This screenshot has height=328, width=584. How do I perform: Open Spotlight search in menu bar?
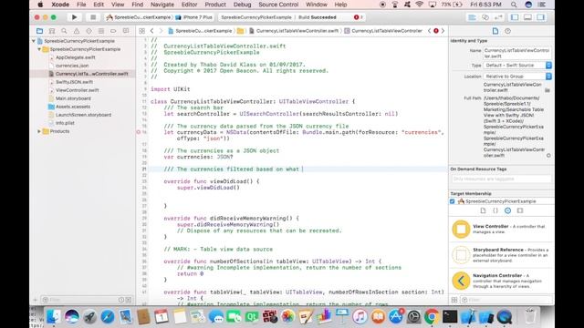[x=514, y=5]
